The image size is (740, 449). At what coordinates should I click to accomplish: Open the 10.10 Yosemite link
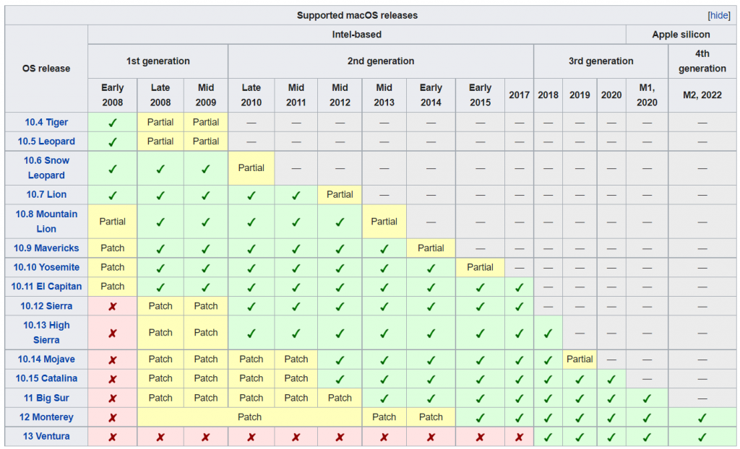point(46,267)
